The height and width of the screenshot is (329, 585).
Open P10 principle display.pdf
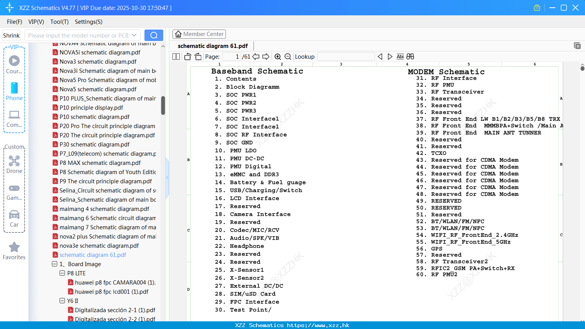[91, 107]
